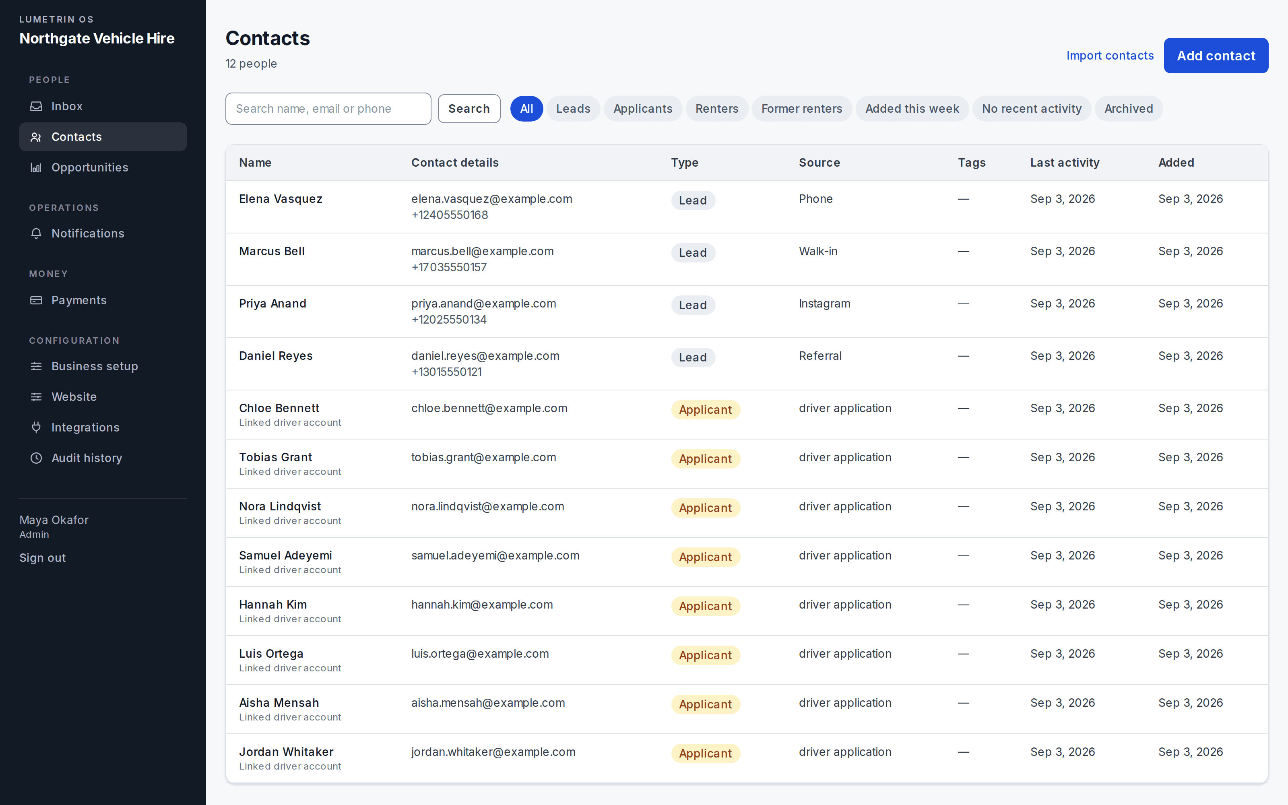Image resolution: width=1288 pixels, height=805 pixels.
Task: Switch to the Renters filter
Action: pos(717,109)
